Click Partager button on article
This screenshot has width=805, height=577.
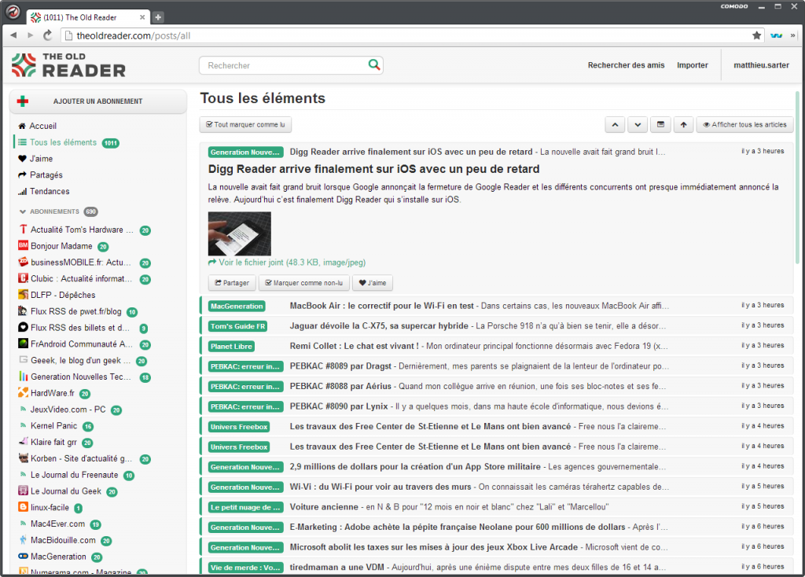coord(232,283)
